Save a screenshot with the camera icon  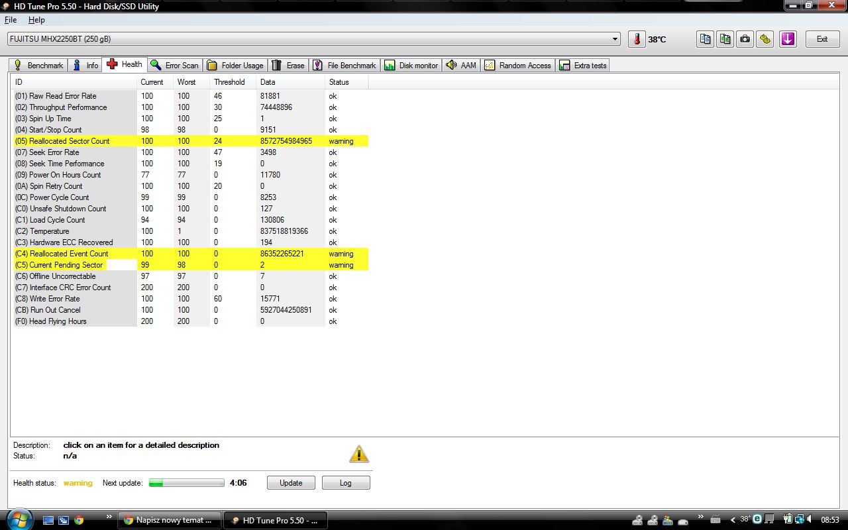[x=745, y=39]
